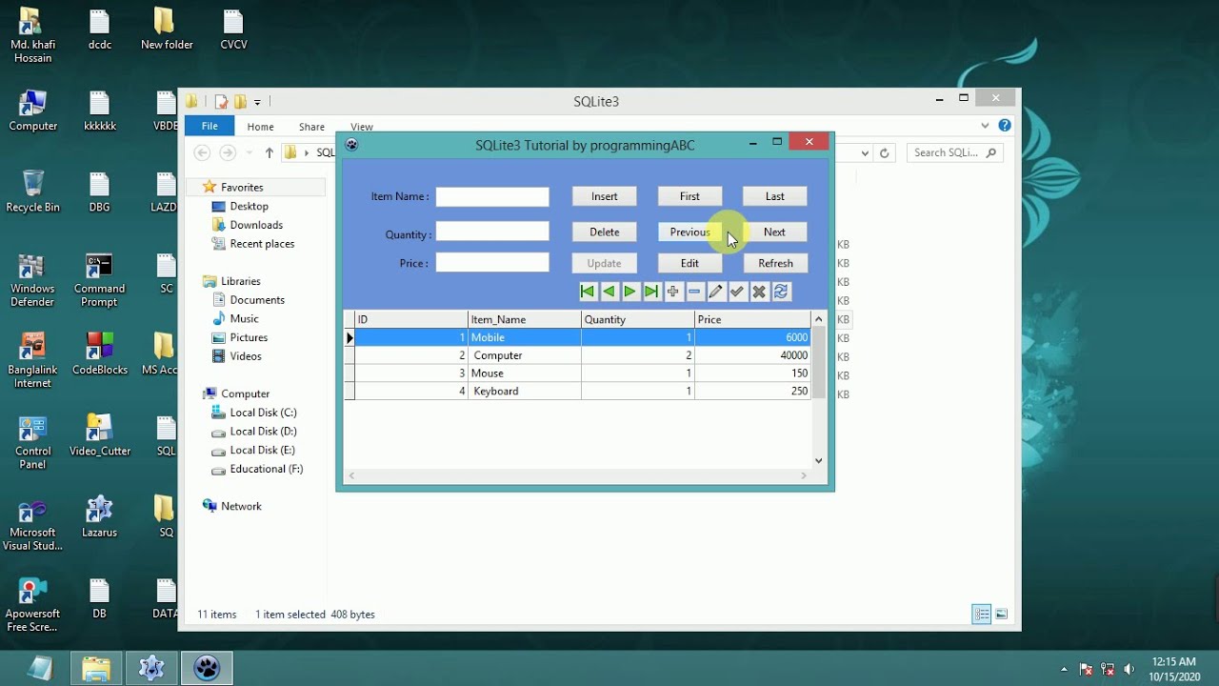Click the Explorer Back arrow button
Viewport: 1219px width, 686px height.
coord(202,152)
